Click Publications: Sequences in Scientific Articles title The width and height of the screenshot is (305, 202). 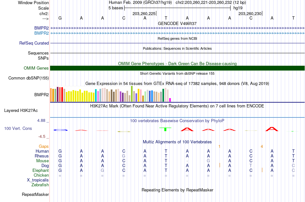[x=177, y=48]
